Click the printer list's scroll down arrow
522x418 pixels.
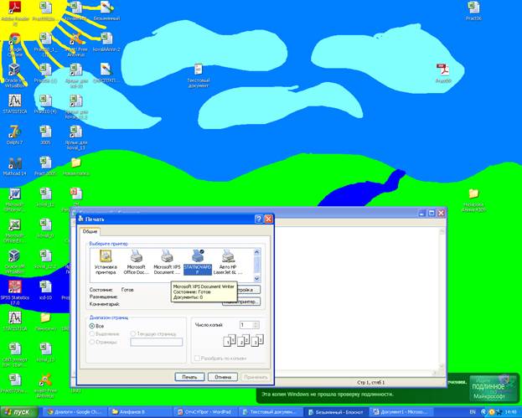[256, 278]
